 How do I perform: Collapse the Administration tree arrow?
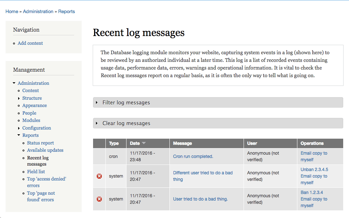(x=14, y=83)
